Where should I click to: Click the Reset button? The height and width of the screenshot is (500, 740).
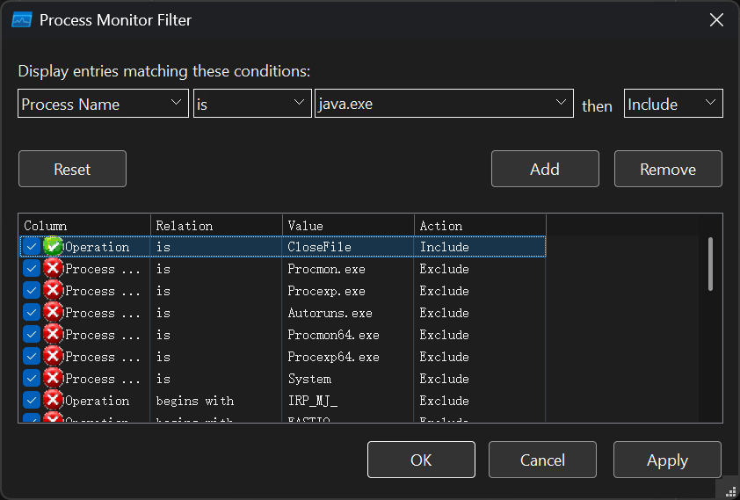[x=72, y=169]
